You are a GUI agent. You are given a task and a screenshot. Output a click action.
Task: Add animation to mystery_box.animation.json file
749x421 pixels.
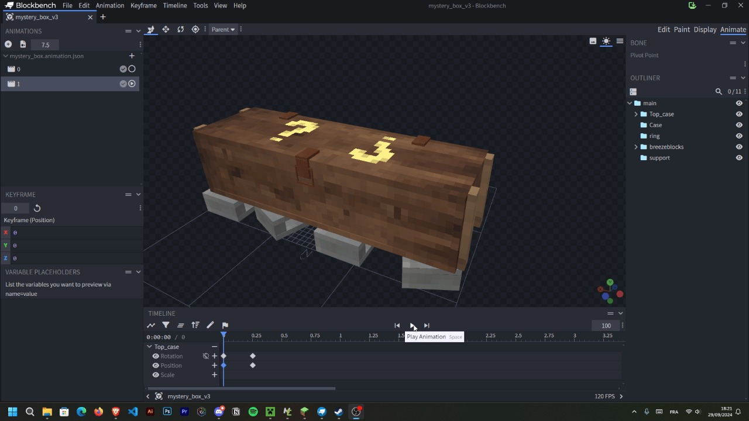(132, 56)
